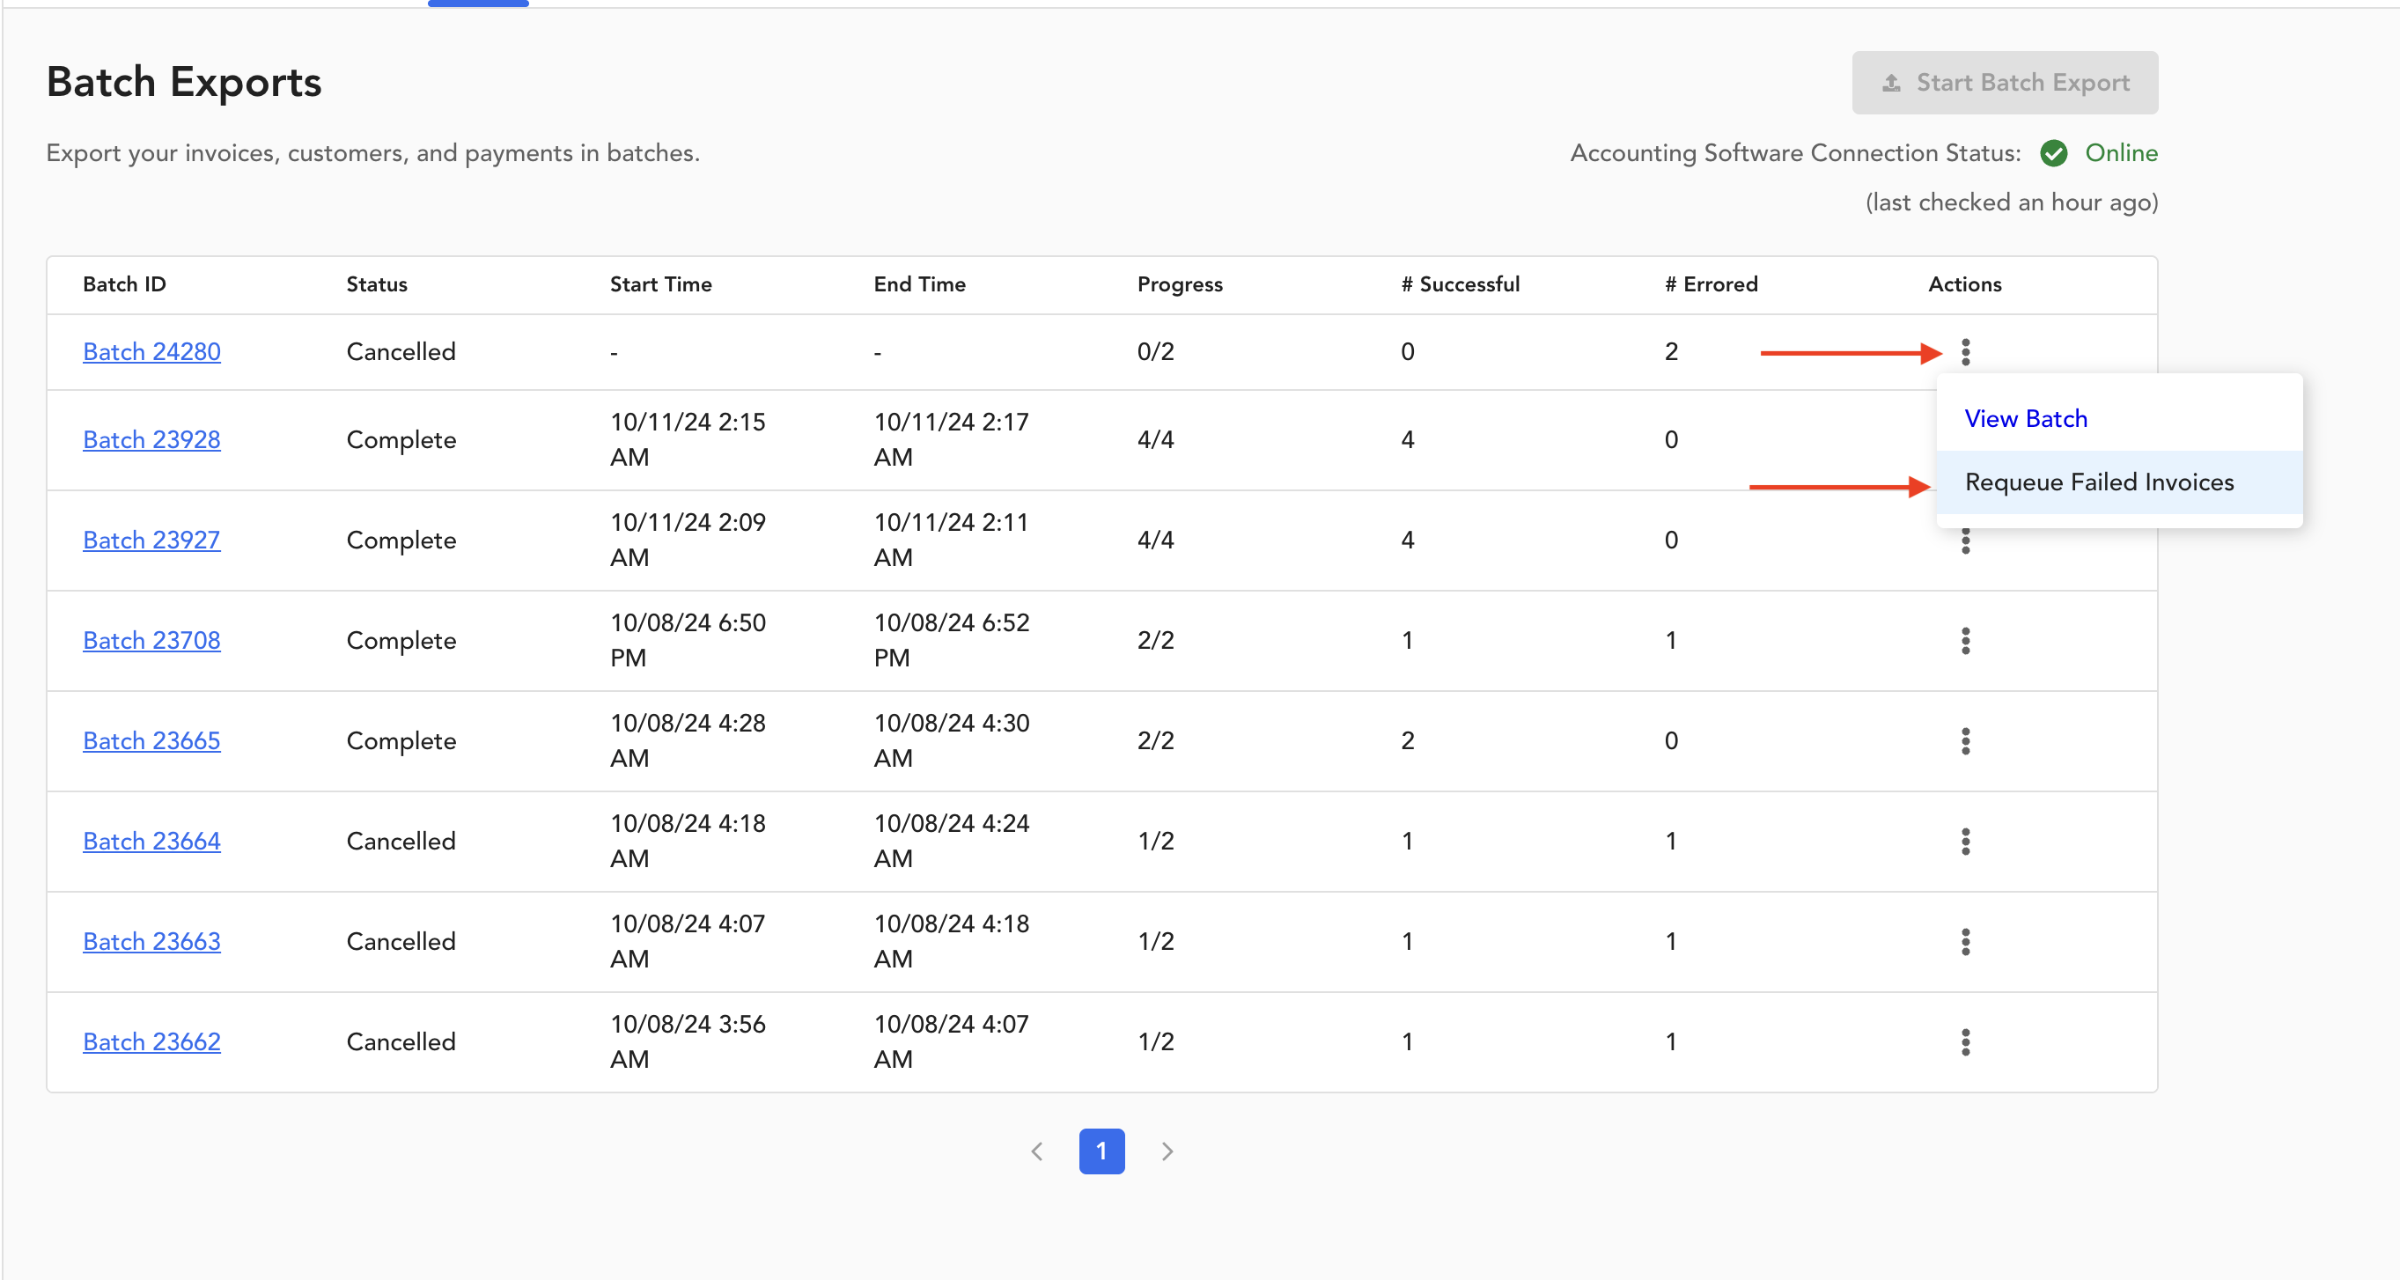This screenshot has width=2400, height=1280.
Task: Open actions menu for Batch 23927
Action: click(1965, 541)
